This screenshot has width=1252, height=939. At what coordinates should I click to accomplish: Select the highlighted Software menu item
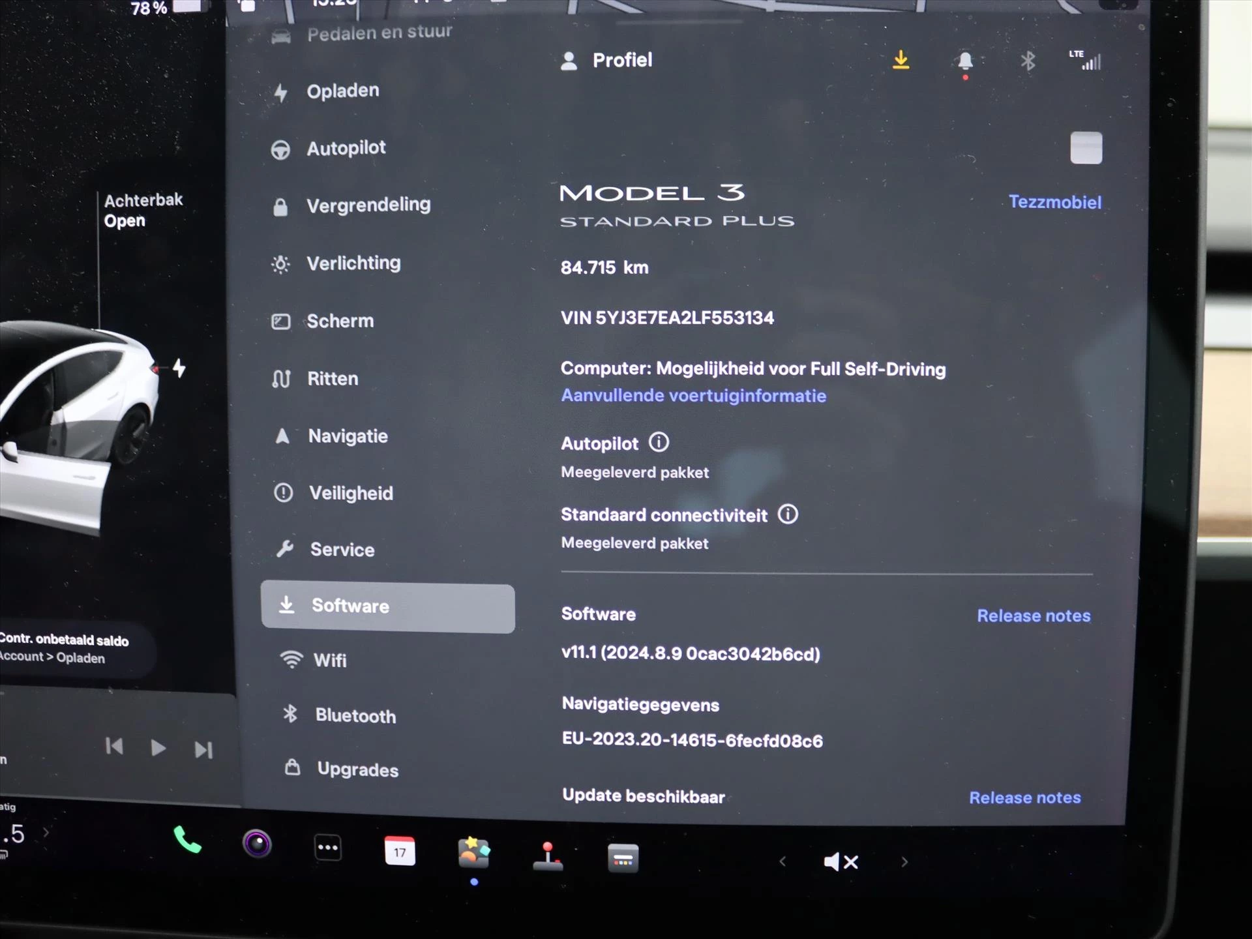pos(388,607)
